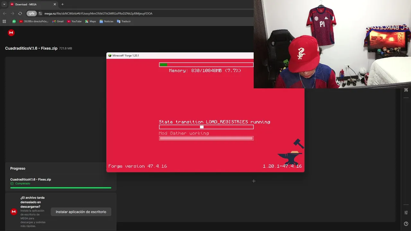Open sliders settings icon in right sidebar
The width and height of the screenshot is (411, 231).
(x=406, y=213)
